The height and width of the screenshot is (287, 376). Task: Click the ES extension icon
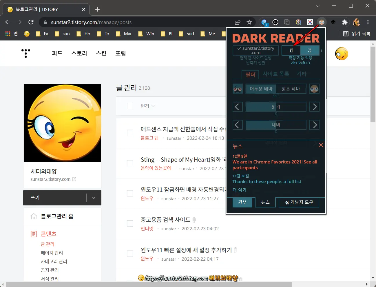(x=275, y=22)
